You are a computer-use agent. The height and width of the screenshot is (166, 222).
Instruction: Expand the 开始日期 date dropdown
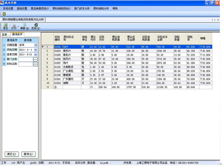point(36,50)
